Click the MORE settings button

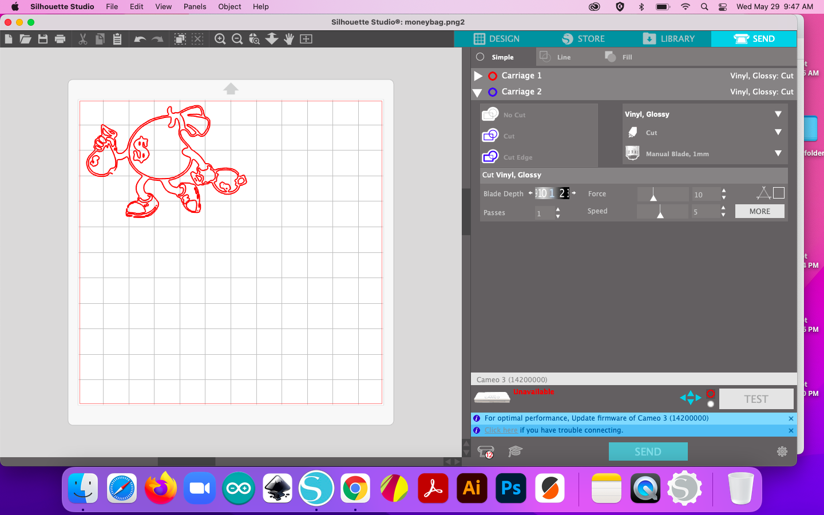click(759, 211)
